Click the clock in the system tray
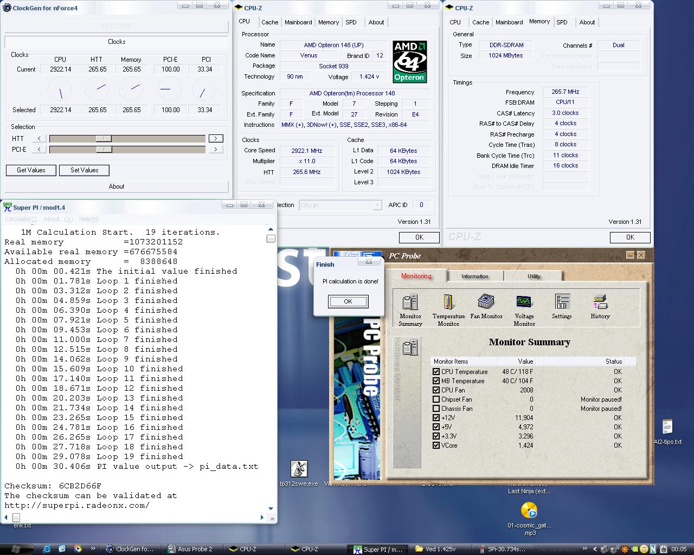The image size is (694, 555). point(679,549)
